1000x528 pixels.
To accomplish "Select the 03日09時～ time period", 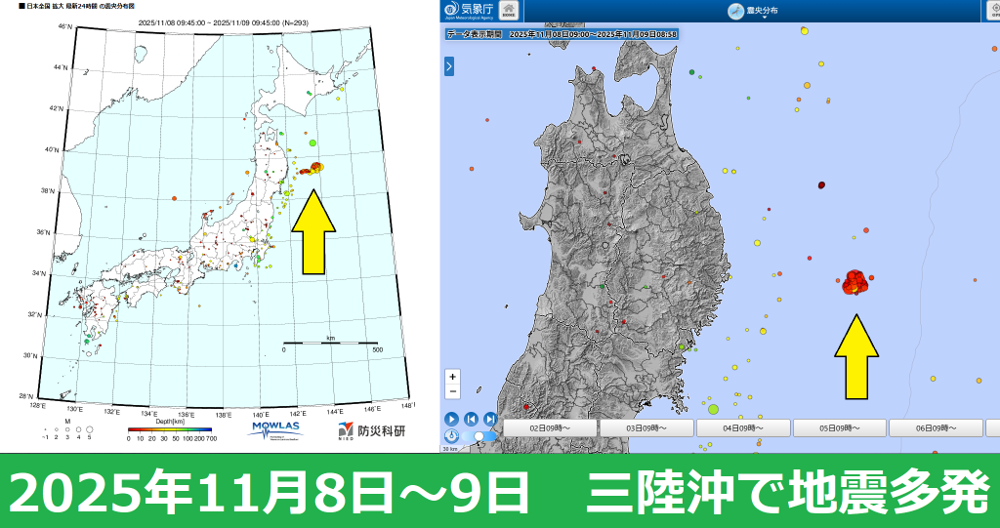I will 646,428.
